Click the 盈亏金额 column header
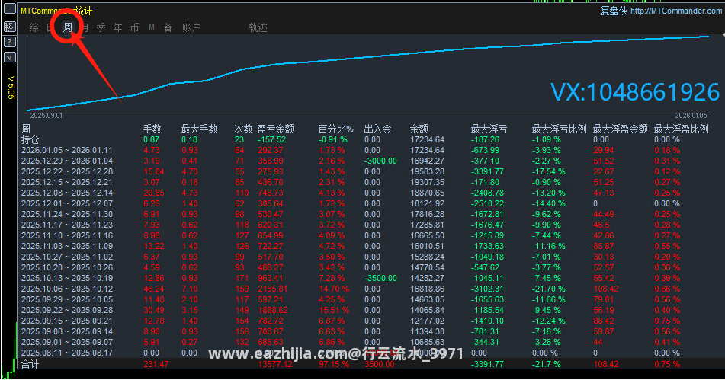Screen dimensions: 725x380 pos(275,129)
